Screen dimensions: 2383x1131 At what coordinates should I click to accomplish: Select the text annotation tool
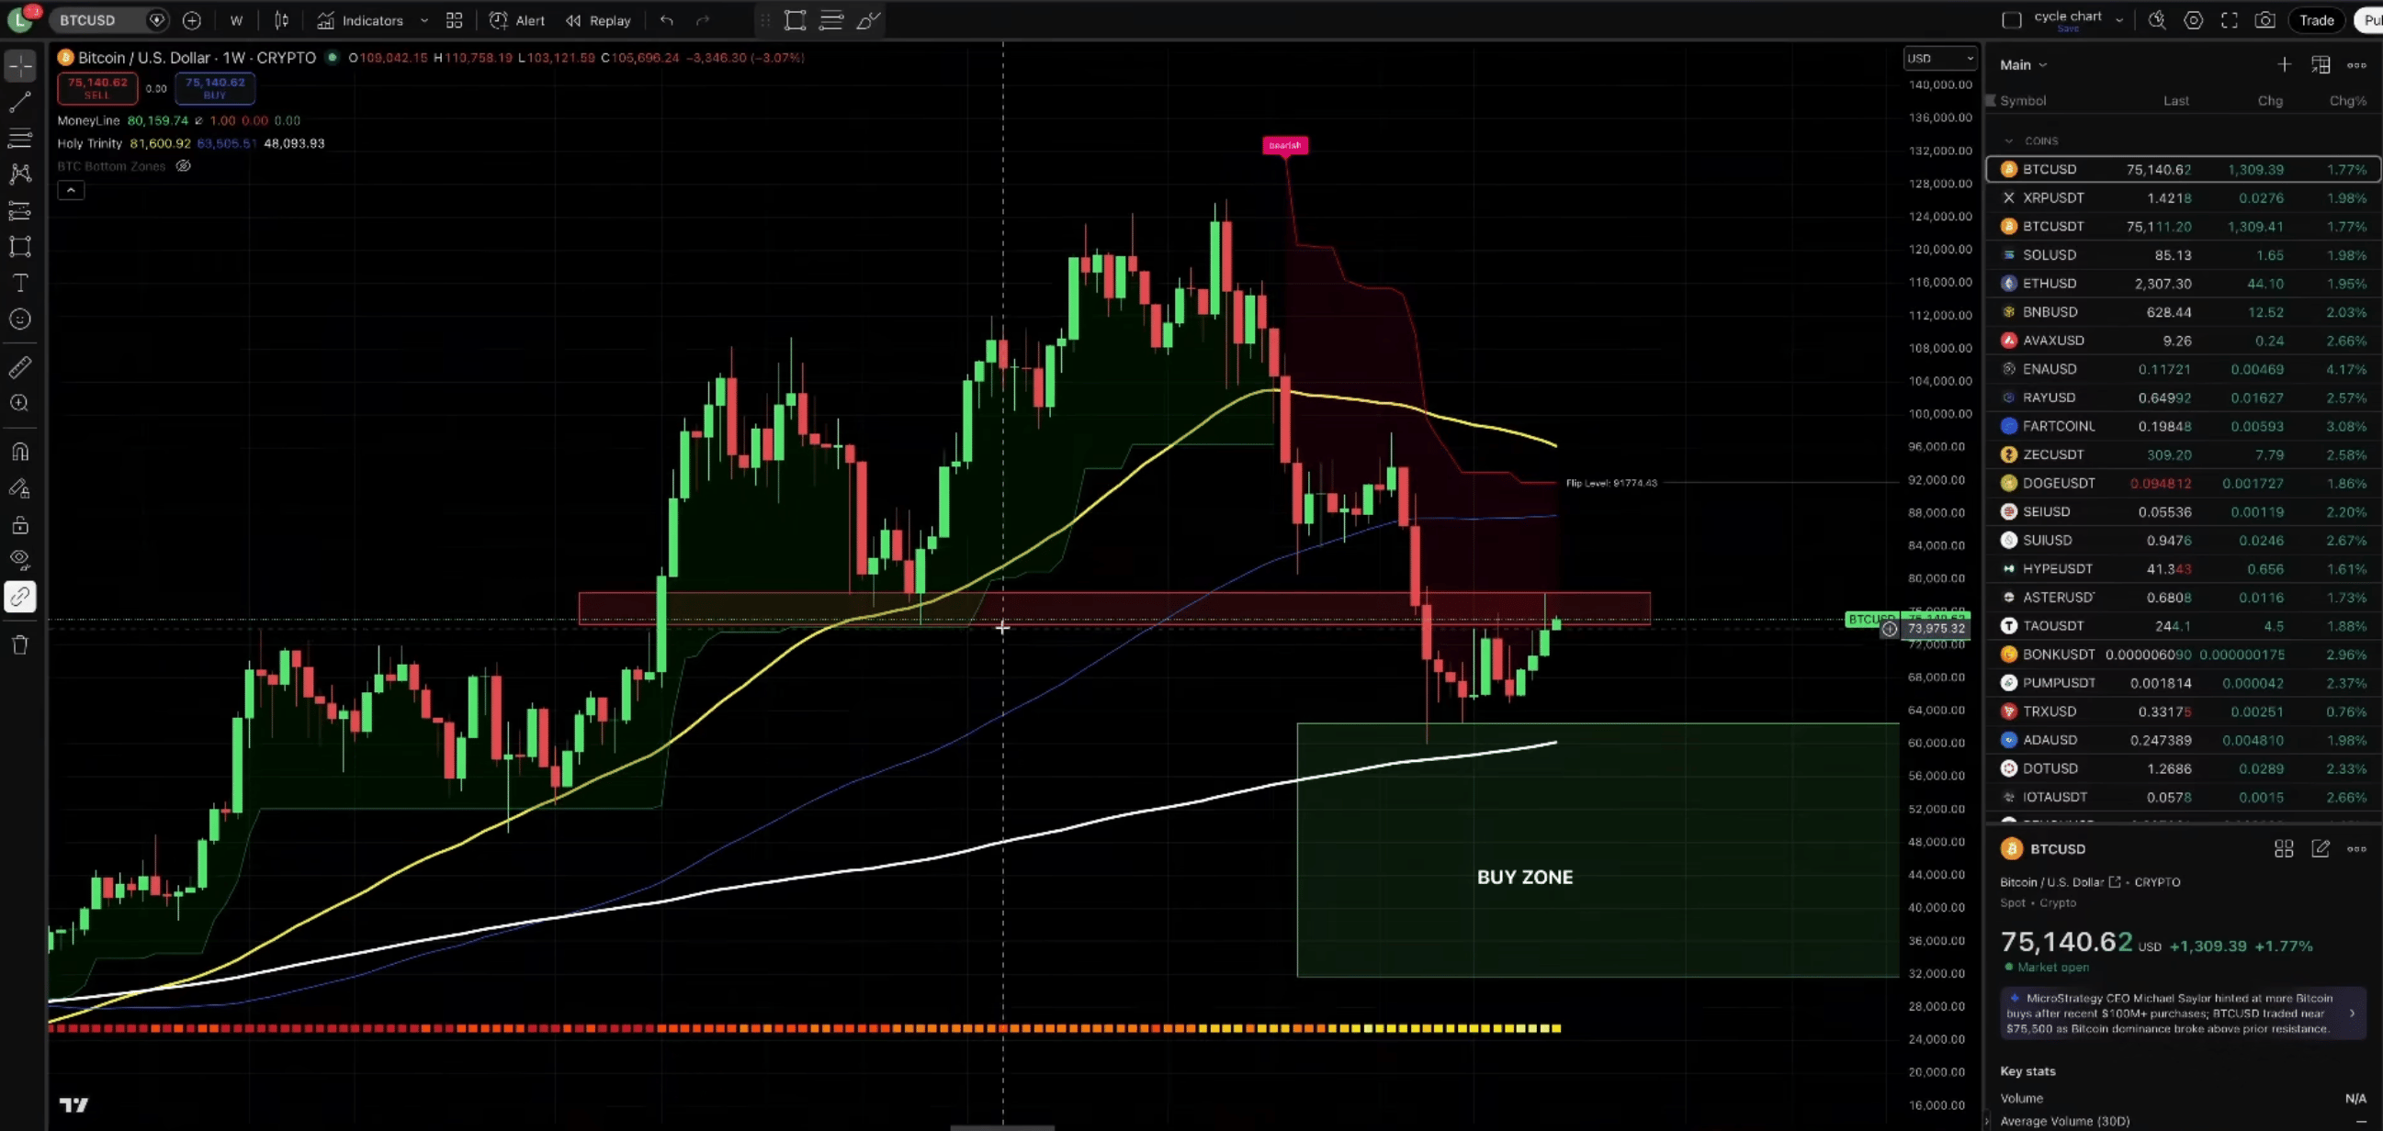[19, 283]
